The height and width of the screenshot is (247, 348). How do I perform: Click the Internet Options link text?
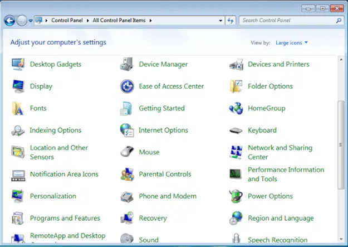pos(163,130)
